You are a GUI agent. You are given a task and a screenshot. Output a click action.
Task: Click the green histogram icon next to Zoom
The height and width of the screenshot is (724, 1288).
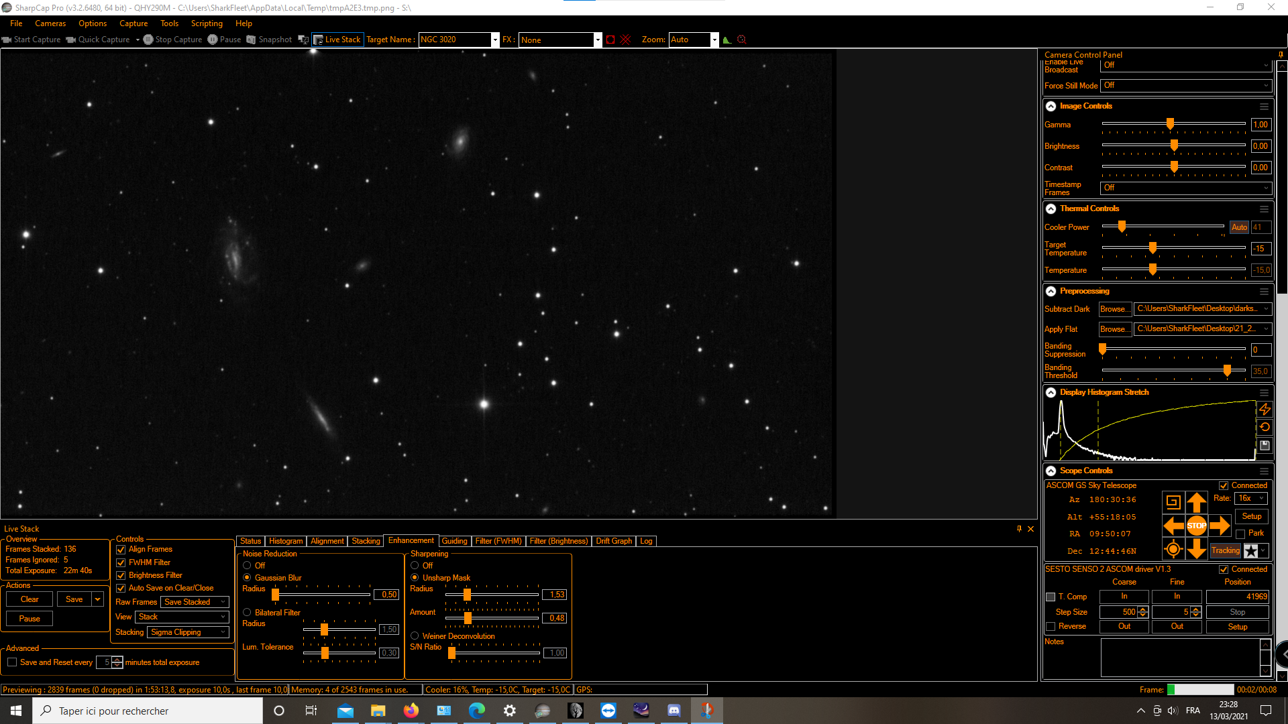point(727,40)
